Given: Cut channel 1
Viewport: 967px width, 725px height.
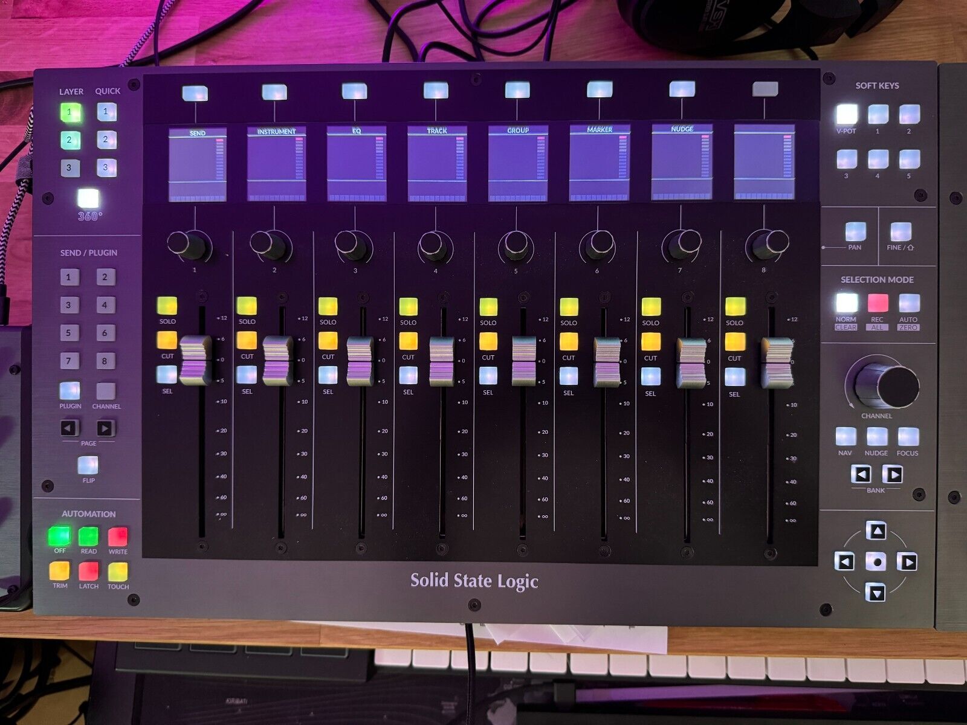Looking at the screenshot, I should [x=167, y=340].
